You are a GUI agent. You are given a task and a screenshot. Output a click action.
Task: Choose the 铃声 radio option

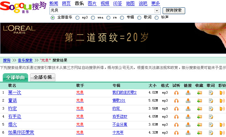coord(156,18)
